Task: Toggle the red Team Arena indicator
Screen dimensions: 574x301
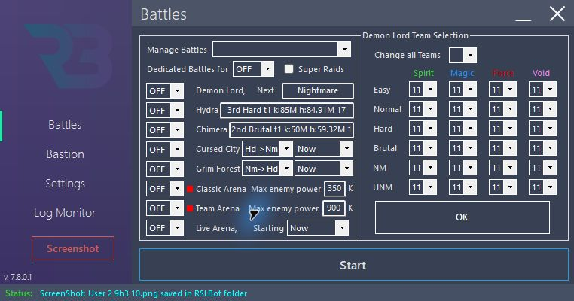Action: tap(190, 208)
